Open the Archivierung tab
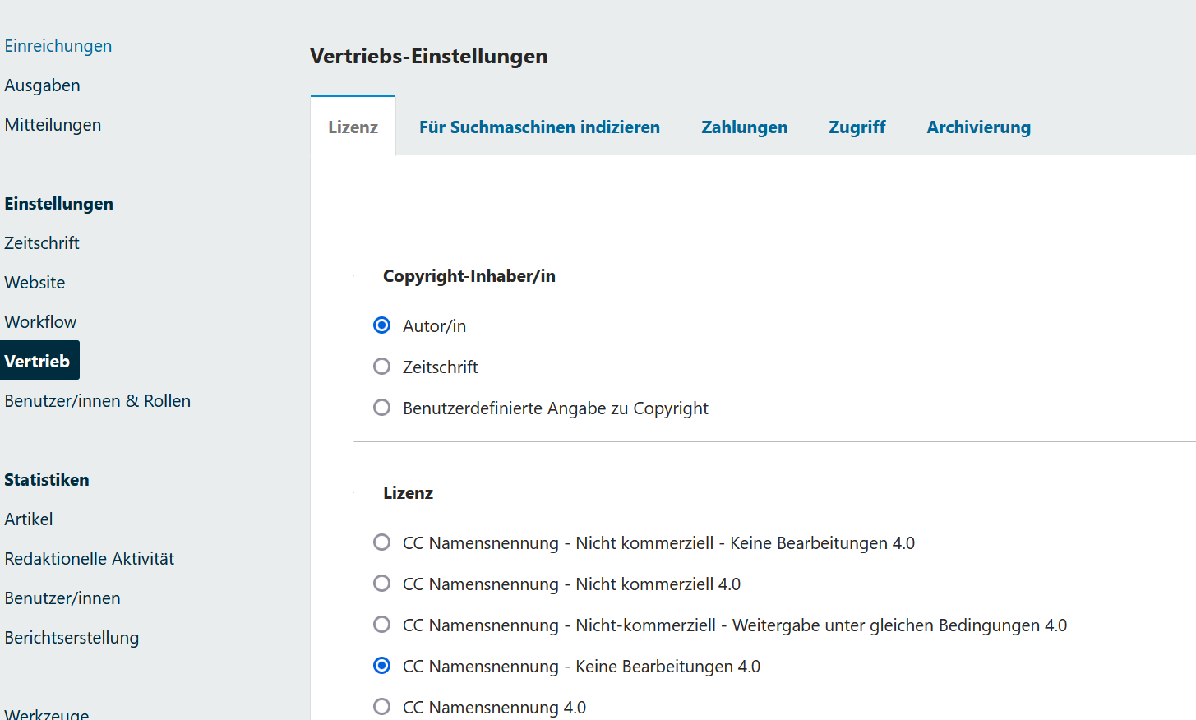The height and width of the screenshot is (720, 1196). (978, 127)
